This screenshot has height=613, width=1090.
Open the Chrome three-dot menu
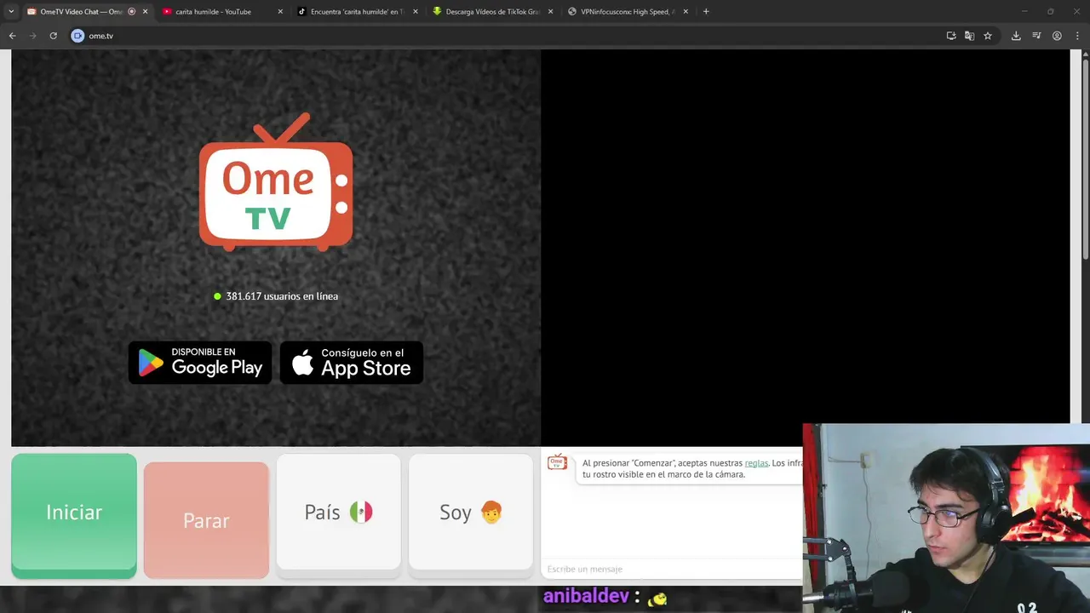1077,36
